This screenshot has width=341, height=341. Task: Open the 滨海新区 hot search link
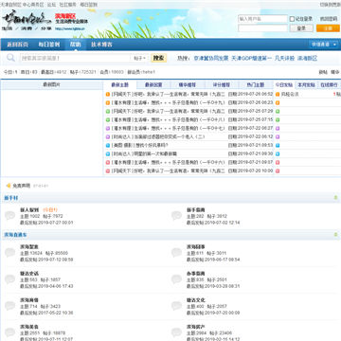[x=307, y=59]
